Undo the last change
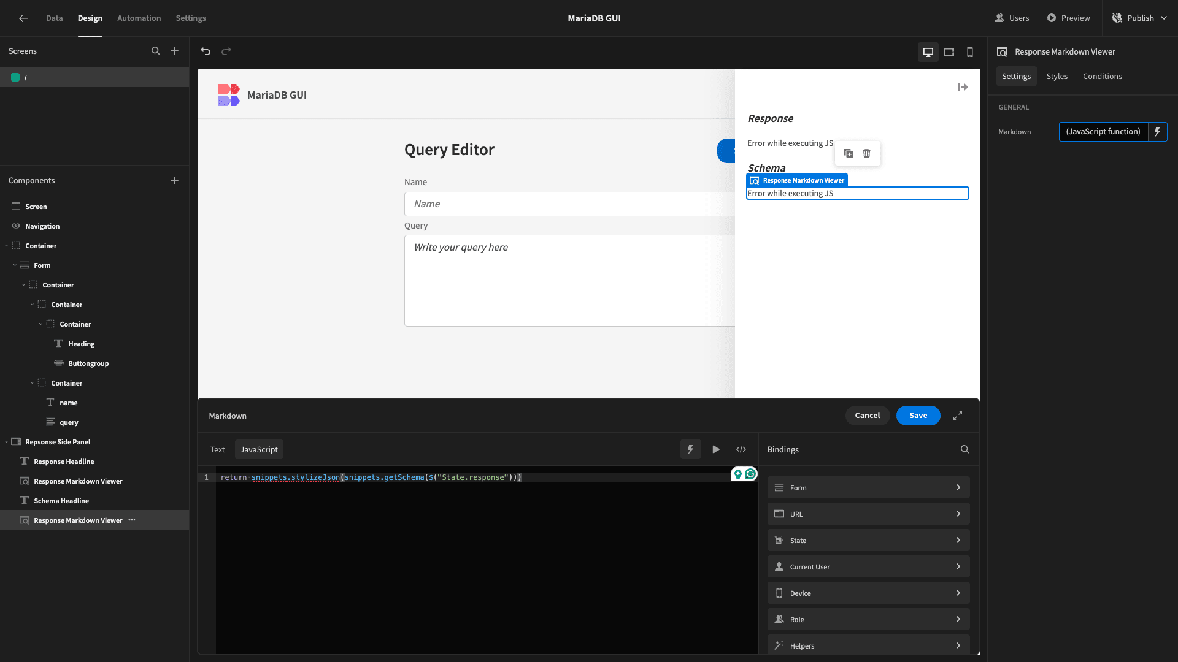1178x662 pixels. point(206,51)
